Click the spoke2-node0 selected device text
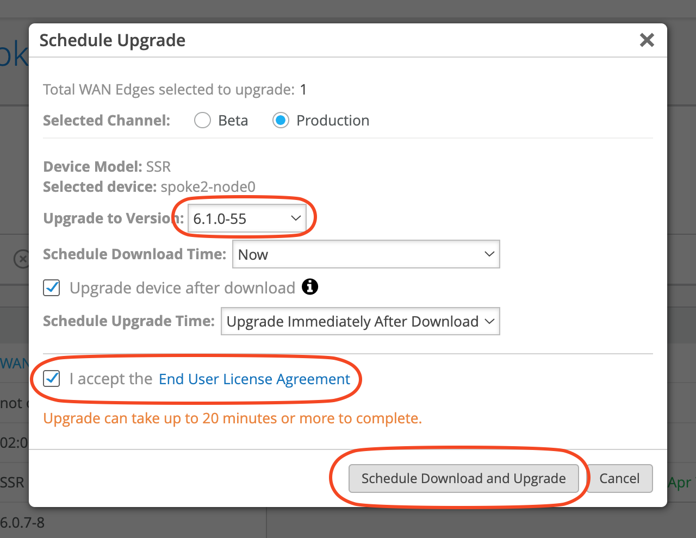This screenshot has height=538, width=696. (x=208, y=187)
